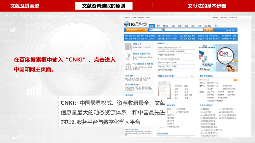The image size is (255, 143).
Task: Open the 全文 search field dropdown
Action: pos(156,30)
